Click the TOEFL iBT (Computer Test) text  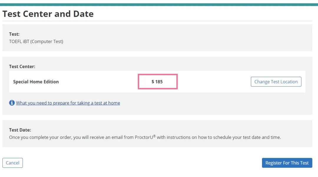[x=36, y=42]
